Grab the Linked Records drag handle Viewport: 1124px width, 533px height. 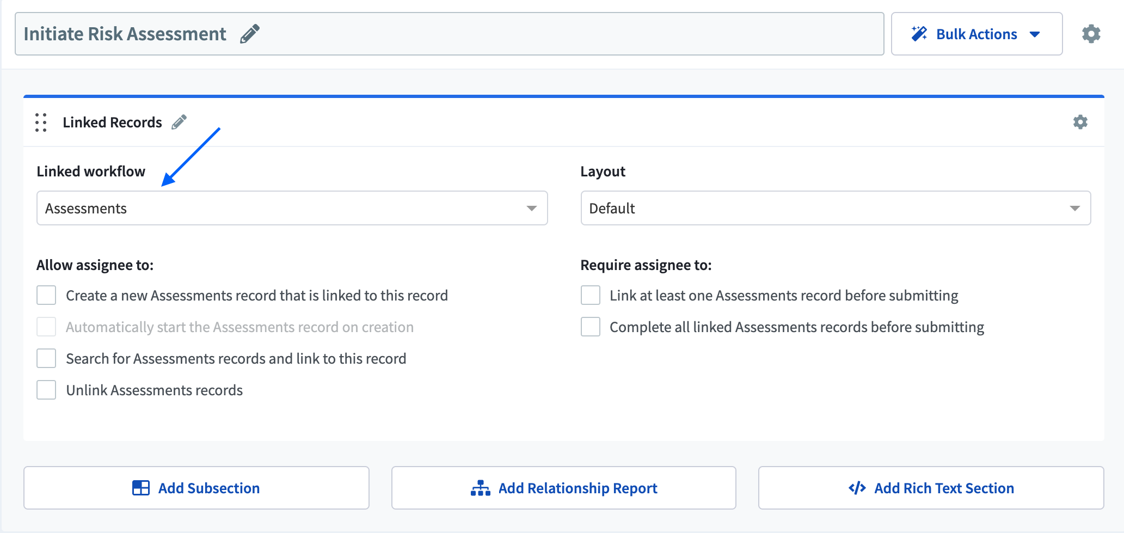point(41,122)
